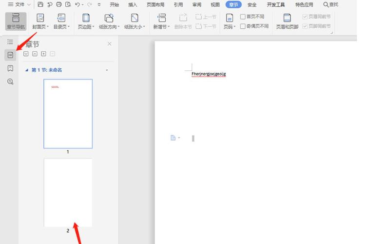This screenshot has width=366, height=244.
Task: Open the 页码 dropdown arrow
Action: pyautogui.click(x=234, y=27)
